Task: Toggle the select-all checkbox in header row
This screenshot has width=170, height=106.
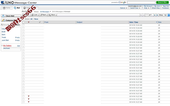Action: click(x=23, y=22)
